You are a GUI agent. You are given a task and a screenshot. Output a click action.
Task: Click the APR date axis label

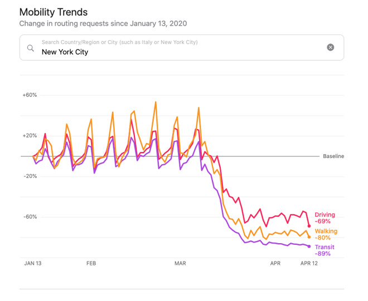pos(275,263)
